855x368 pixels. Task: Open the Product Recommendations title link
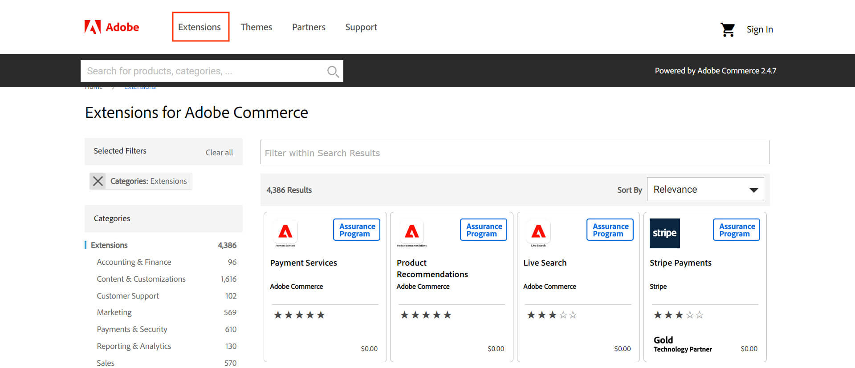click(432, 269)
